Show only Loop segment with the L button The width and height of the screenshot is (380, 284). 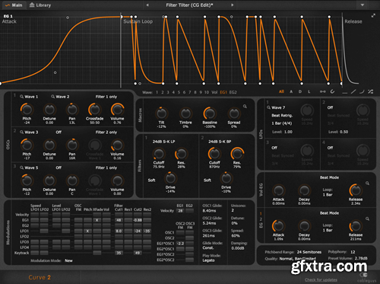click(x=309, y=91)
